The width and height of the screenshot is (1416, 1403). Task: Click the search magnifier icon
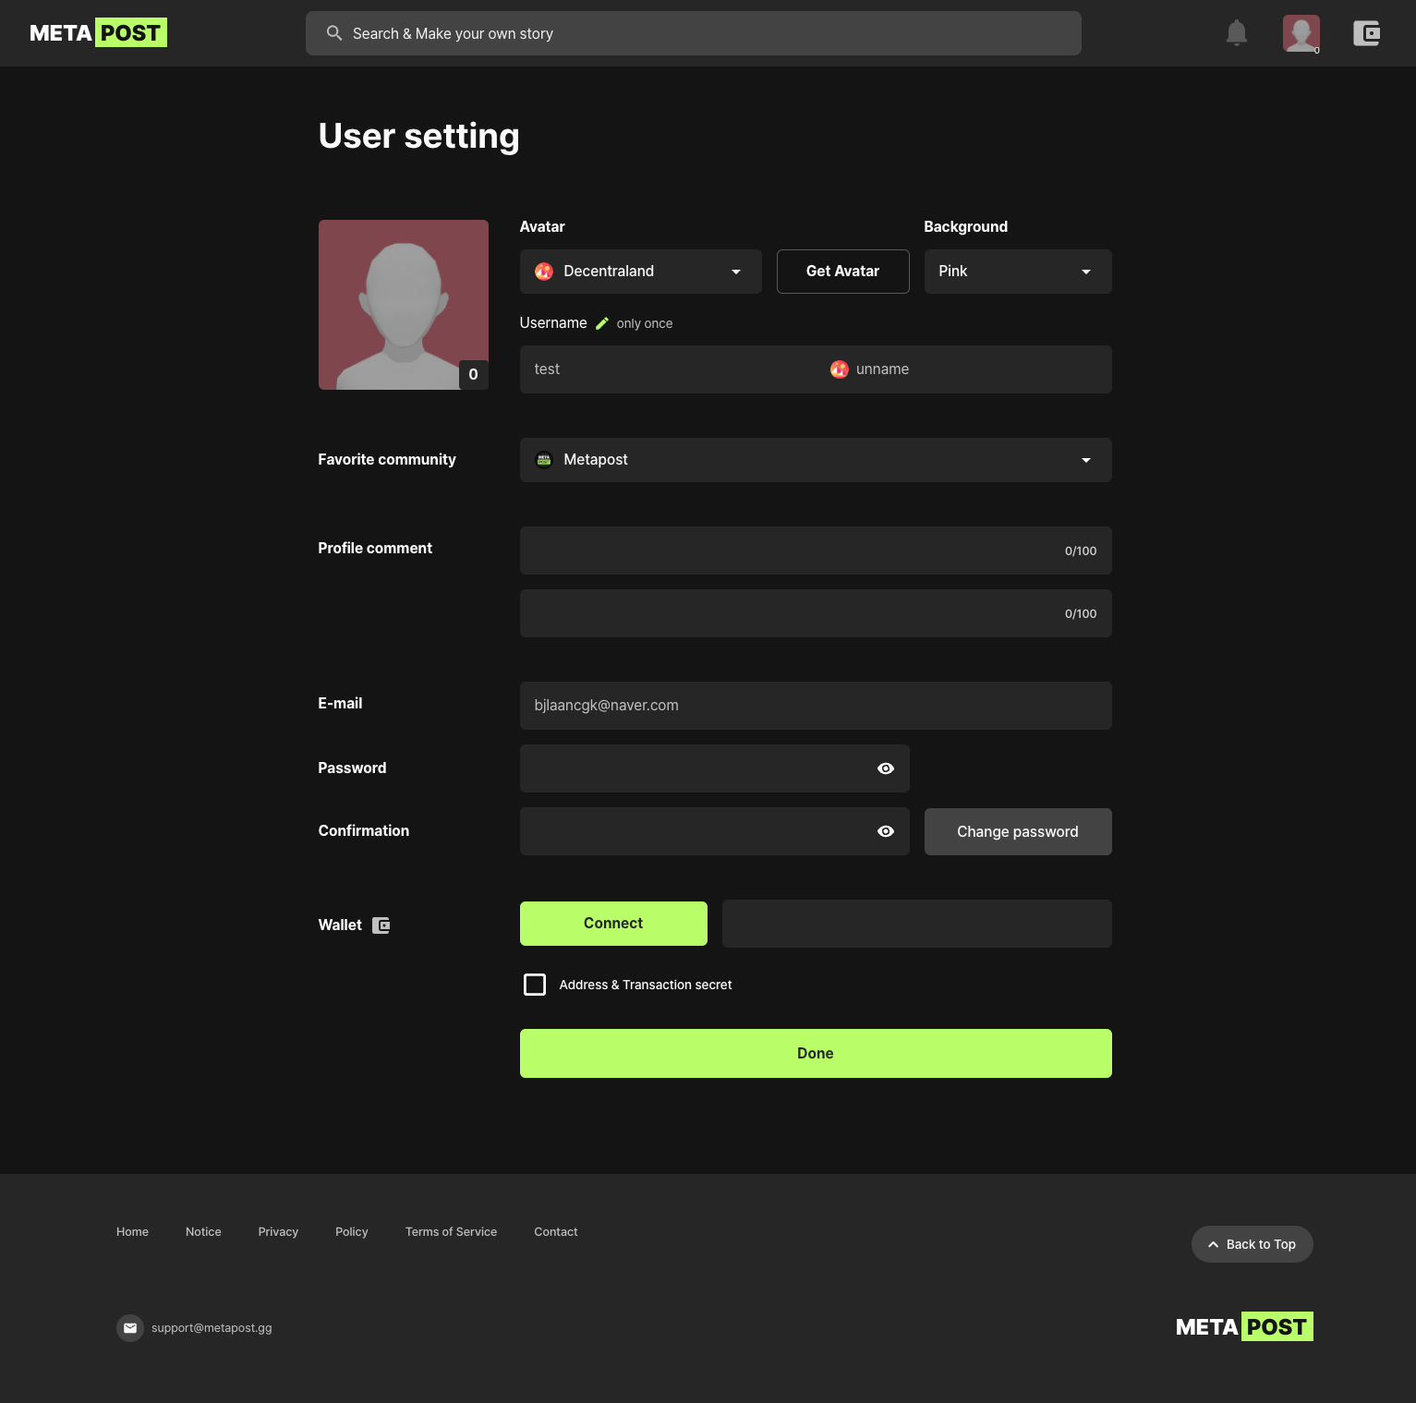point(334,33)
